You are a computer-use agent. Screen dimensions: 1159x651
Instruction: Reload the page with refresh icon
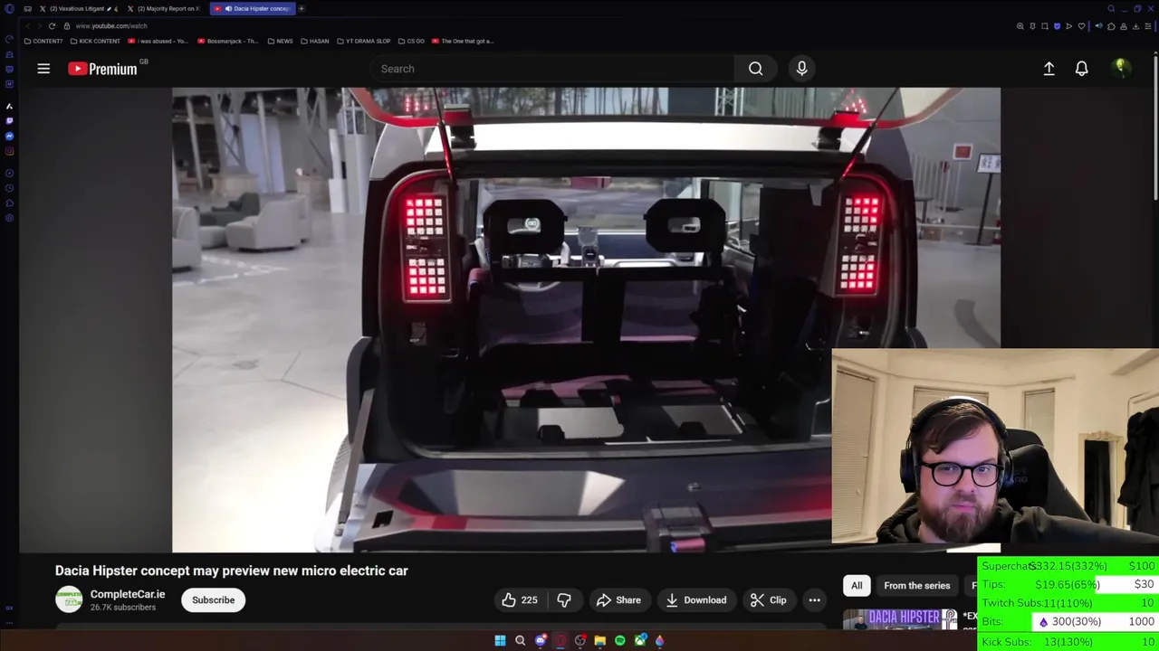pyautogui.click(x=52, y=26)
